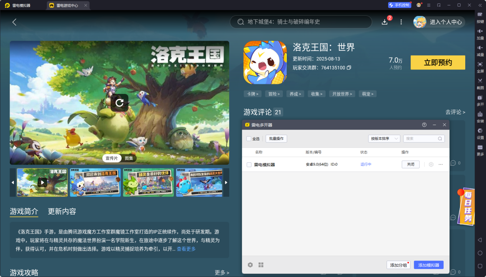Click the 添加分组 button

tap(398, 265)
